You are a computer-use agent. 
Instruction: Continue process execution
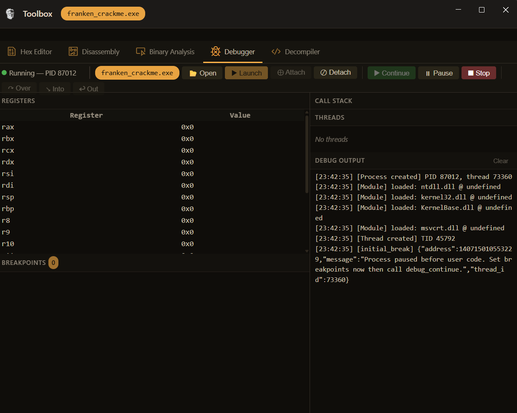[391, 73]
